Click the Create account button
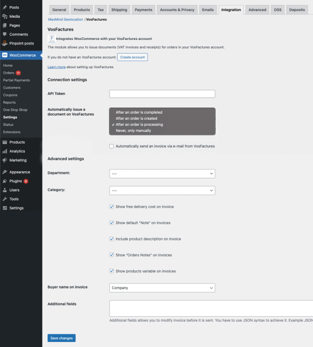 (132, 57)
